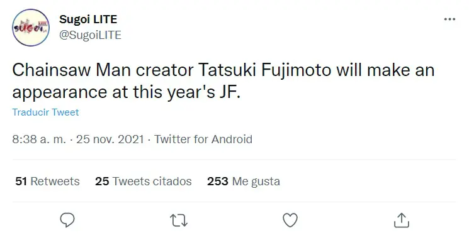Open the Sugoi LITE display name
Viewport: 469px width, 238px height.
click(88, 19)
